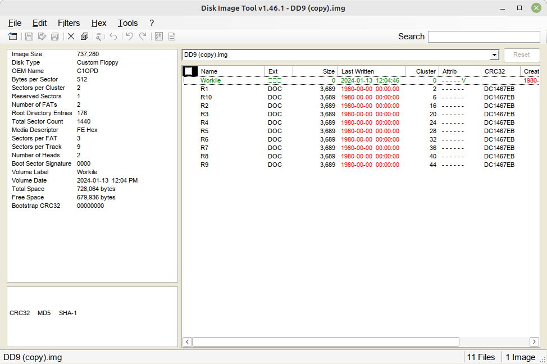Click the Undo toolbar icon
547x364 pixels.
click(x=129, y=37)
